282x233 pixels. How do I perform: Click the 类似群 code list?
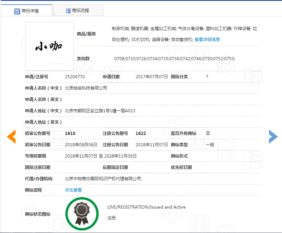[174, 59]
